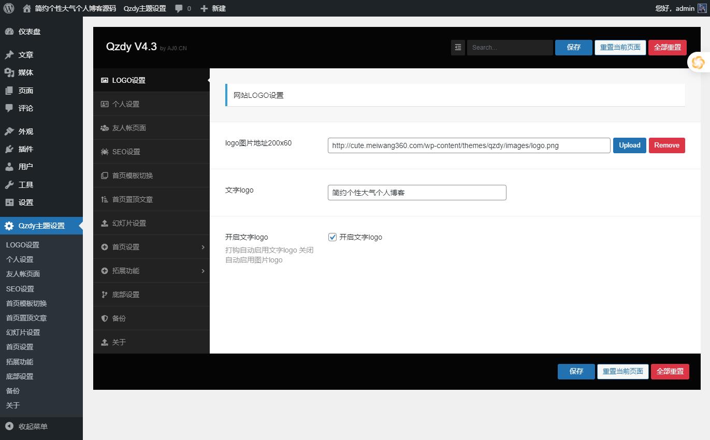Open 备份 shield icon tab

151,318
